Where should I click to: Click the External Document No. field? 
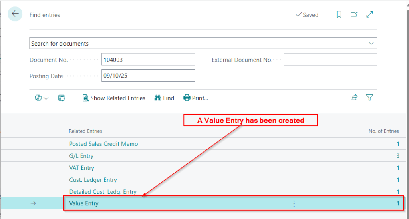click(330, 60)
